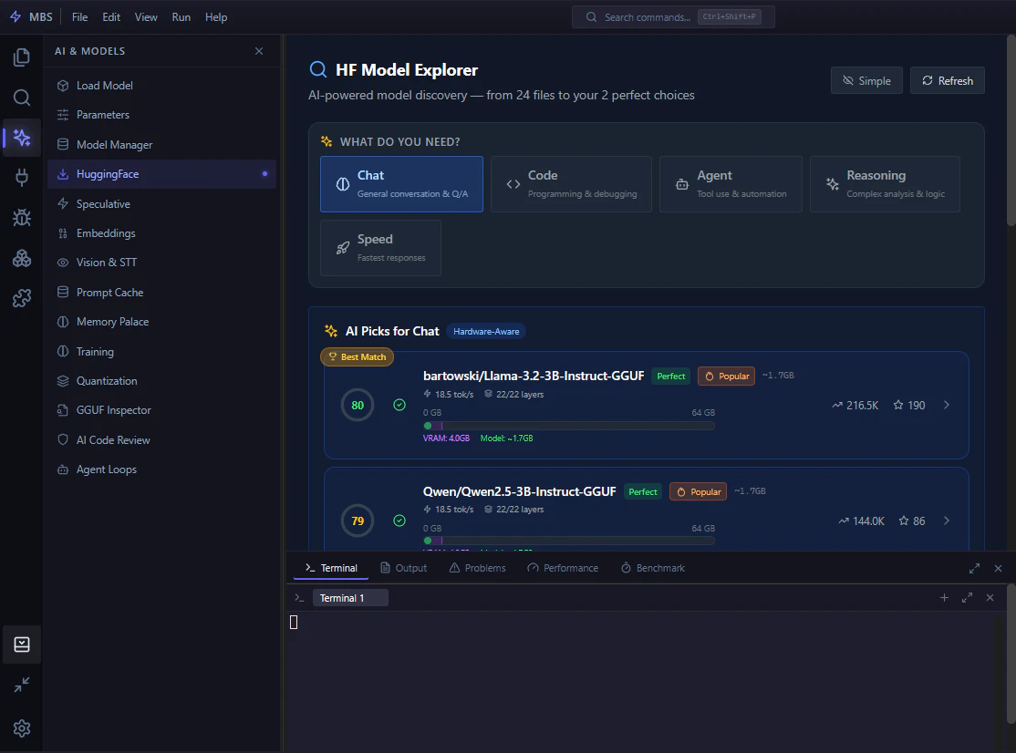Viewport: 1016px width, 753px height.
Task: Open the extensions puzzle-piece icon
Action: tap(21, 297)
